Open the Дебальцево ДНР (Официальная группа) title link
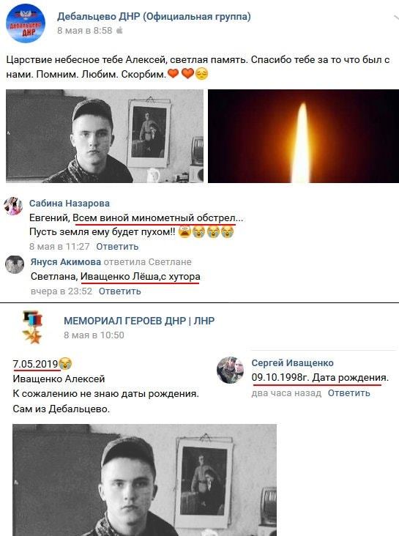399x536 pixels. pyautogui.click(x=154, y=16)
